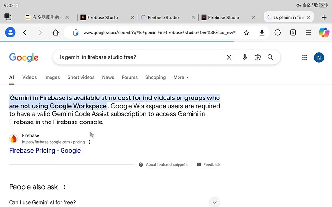This screenshot has width=332, height=207.
Task: Switch to the third Firebase Studio tab
Action: coord(223,18)
